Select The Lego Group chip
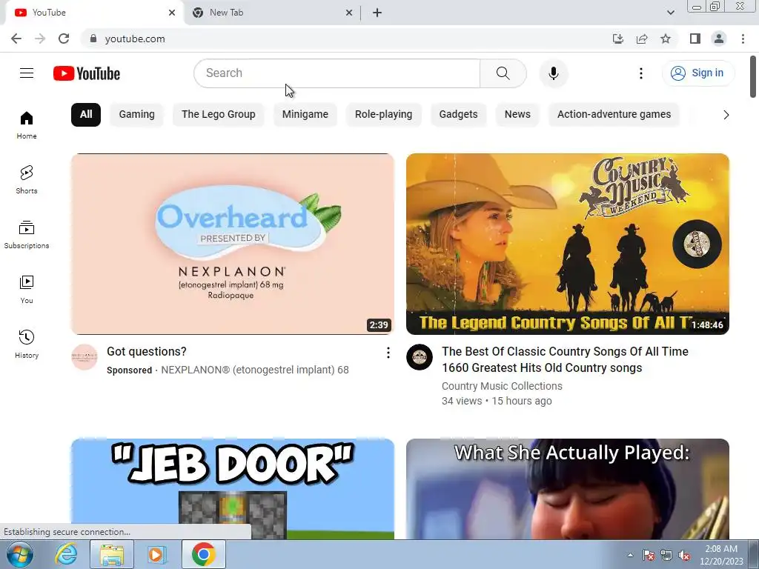Image resolution: width=759 pixels, height=569 pixels. pyautogui.click(x=219, y=115)
